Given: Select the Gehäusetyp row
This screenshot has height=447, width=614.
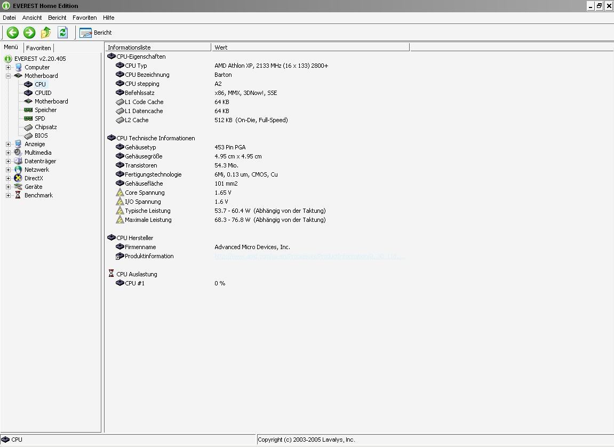Looking at the screenshot, I should click(x=257, y=147).
